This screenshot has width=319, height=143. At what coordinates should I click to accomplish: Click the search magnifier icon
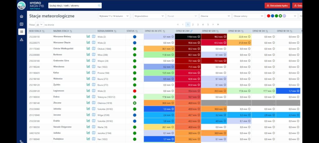(x=99, y=6)
